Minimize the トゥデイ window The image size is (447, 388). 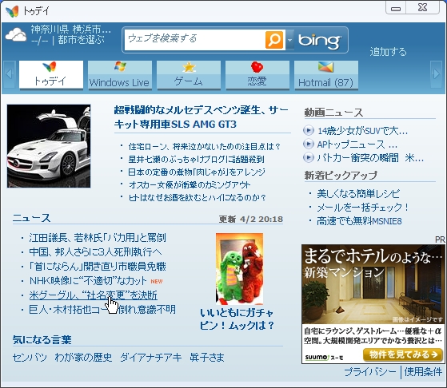click(396, 8)
